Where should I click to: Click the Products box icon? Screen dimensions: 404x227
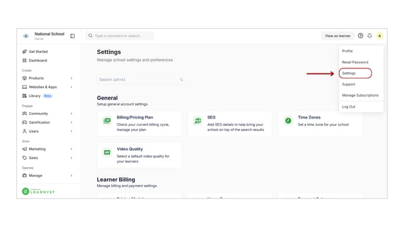pyautogui.click(x=24, y=78)
